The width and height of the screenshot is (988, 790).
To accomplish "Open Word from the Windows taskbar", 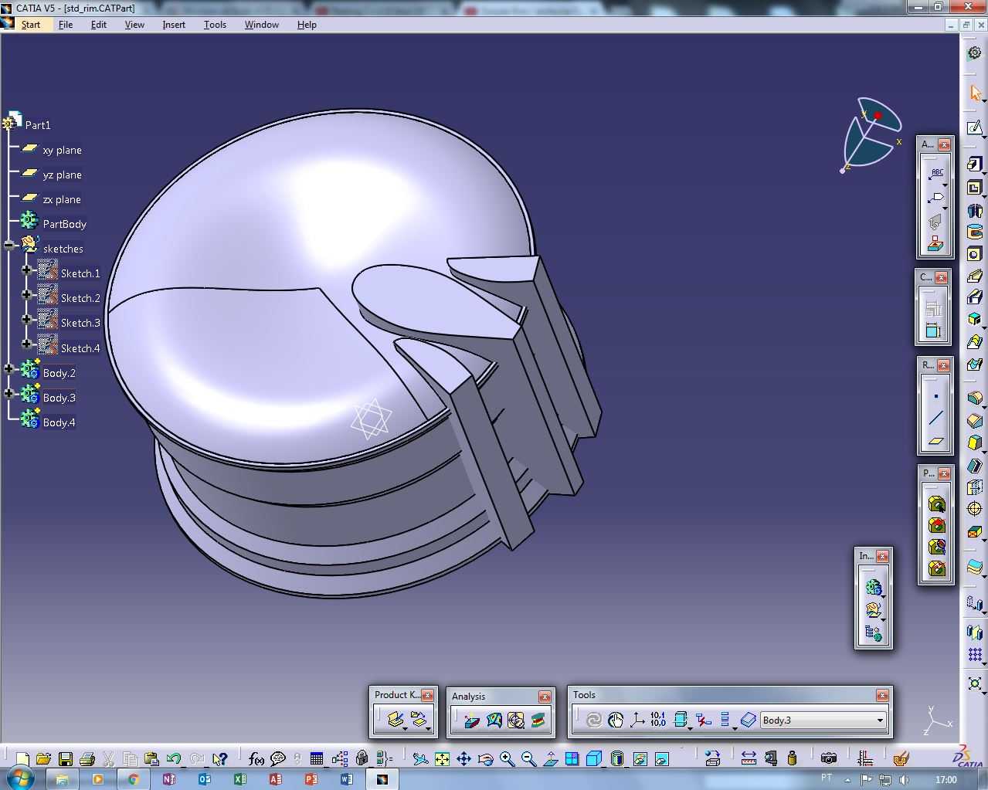I will point(346,779).
